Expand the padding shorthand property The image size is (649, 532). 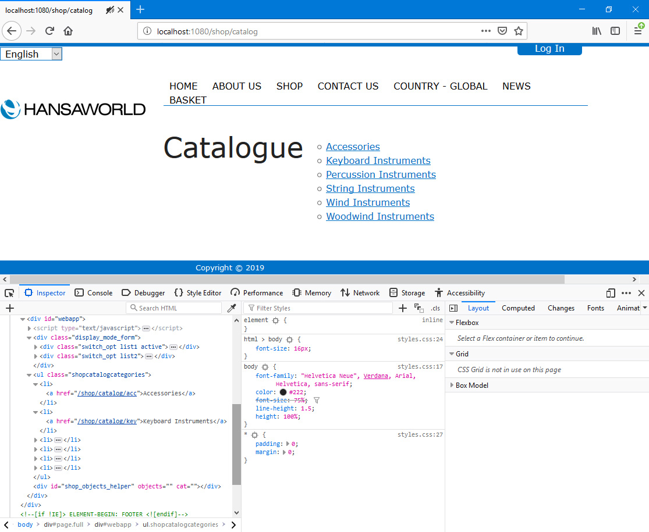pyautogui.click(x=288, y=444)
